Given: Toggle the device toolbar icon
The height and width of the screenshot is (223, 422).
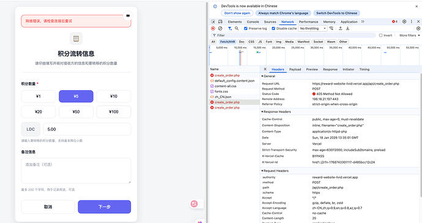Looking at the screenshot, I should [220, 21].
